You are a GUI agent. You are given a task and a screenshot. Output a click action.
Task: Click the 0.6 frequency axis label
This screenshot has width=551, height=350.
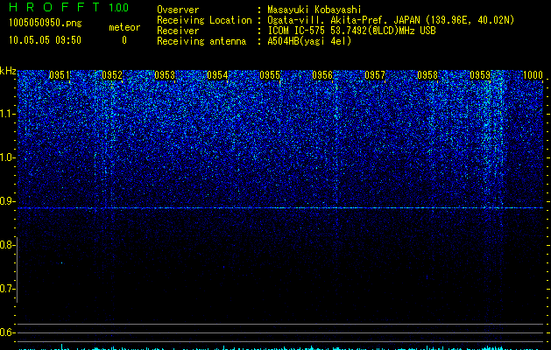8,332
